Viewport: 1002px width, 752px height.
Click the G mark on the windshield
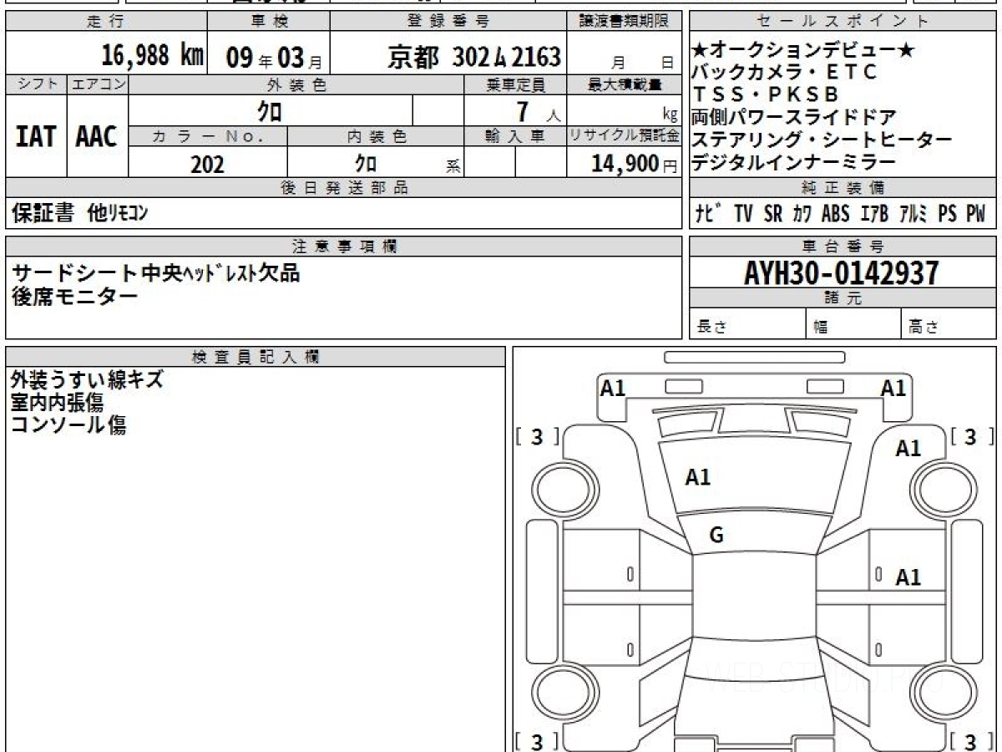716,536
